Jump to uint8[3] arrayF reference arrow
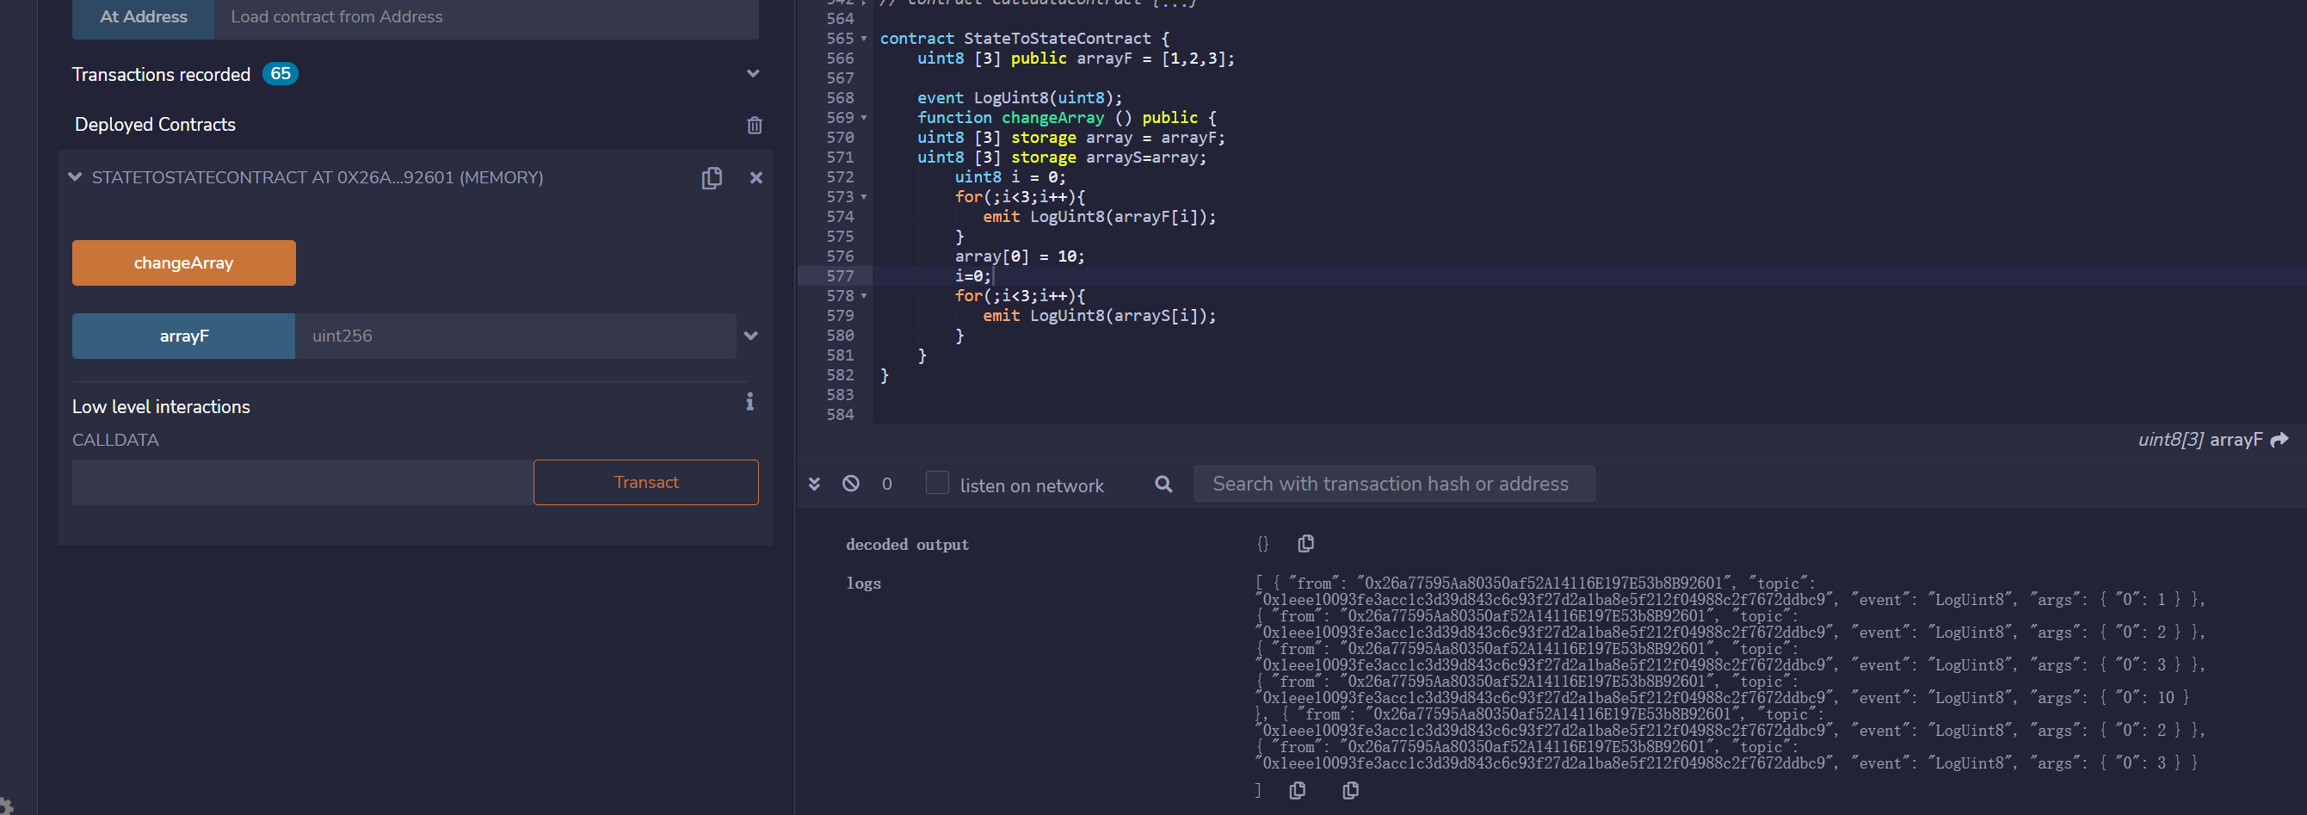The width and height of the screenshot is (2307, 815). point(2280,440)
